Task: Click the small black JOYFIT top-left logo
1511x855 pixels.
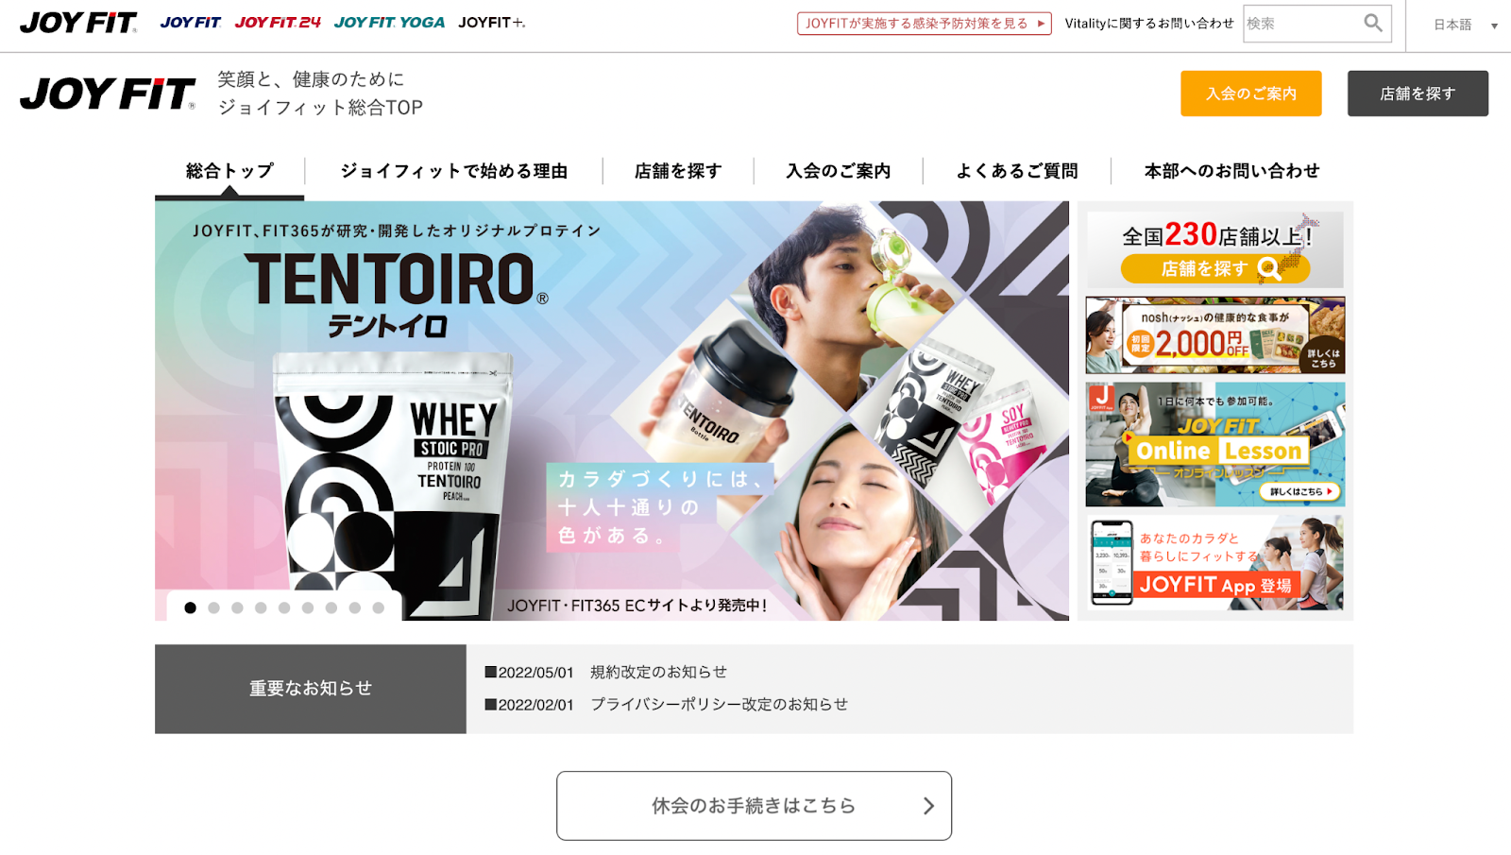Action: pos(78,23)
